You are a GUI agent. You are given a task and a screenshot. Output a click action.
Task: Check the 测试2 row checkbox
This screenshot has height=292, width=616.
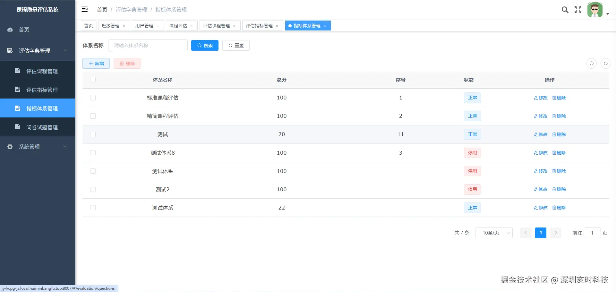pos(93,189)
